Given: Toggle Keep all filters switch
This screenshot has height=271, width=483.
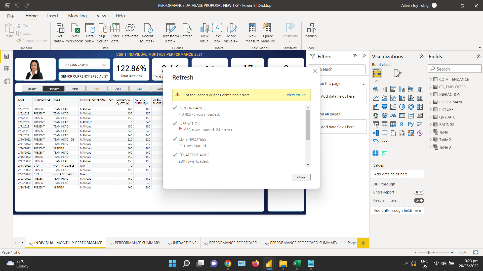Looking at the screenshot, I should coord(419,200).
